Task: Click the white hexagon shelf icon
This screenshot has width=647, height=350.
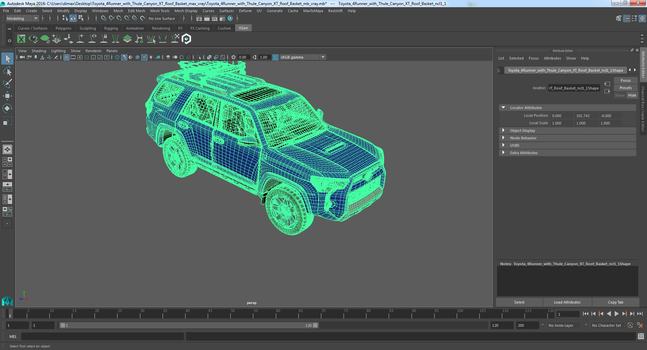Action: (186, 39)
